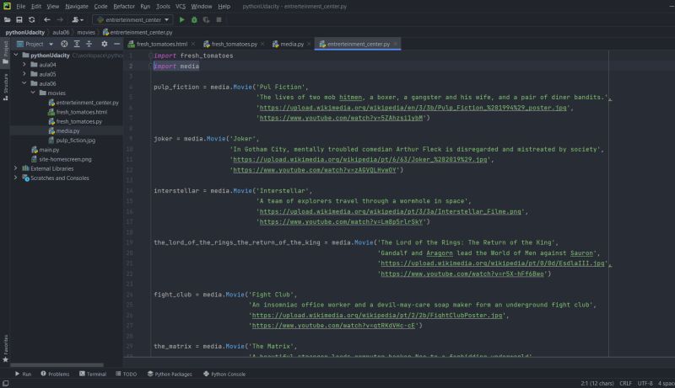
Task: Select pulp_fiction.jpg in project tree
Action: click(76, 141)
